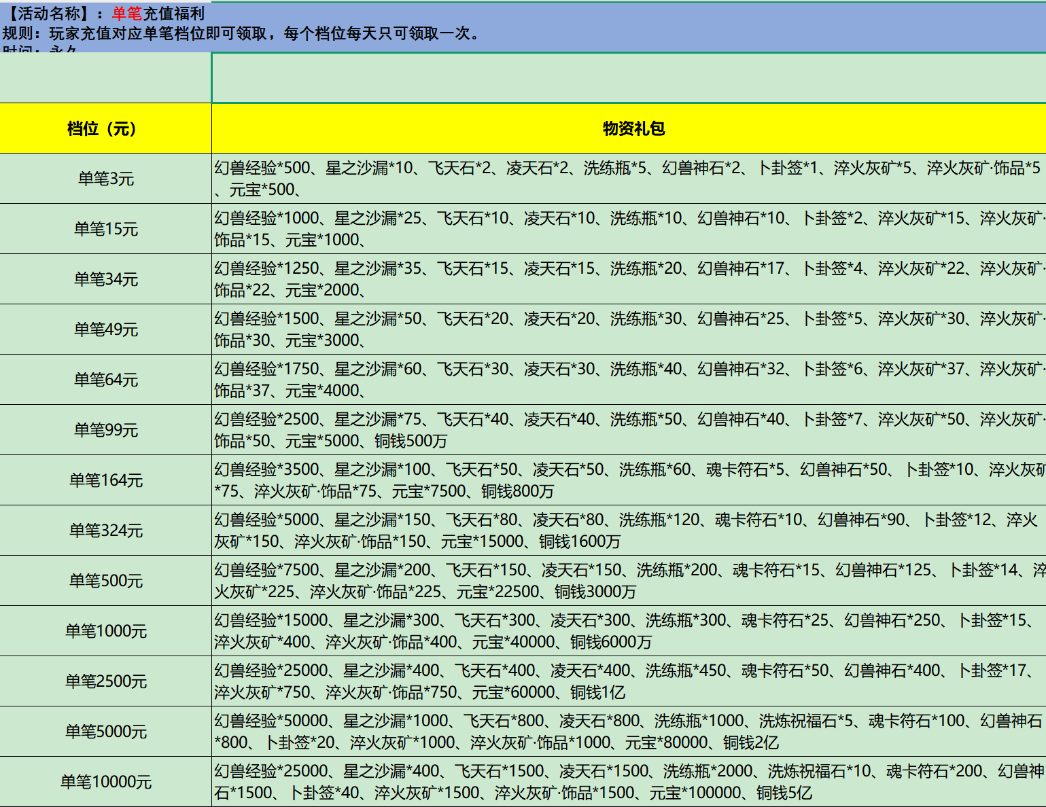Click the empty green-bordered cell above 物资礼包
This screenshot has width=1046, height=807.
[629, 78]
